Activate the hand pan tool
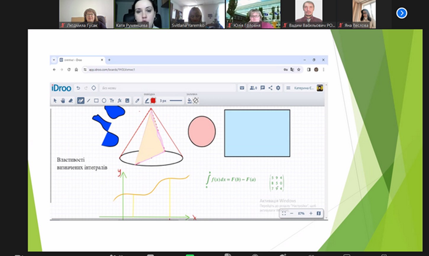Screen dimensions: 429x256 click(x=63, y=101)
